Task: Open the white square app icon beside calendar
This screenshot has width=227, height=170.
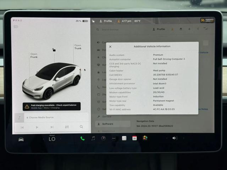Action: (124, 138)
